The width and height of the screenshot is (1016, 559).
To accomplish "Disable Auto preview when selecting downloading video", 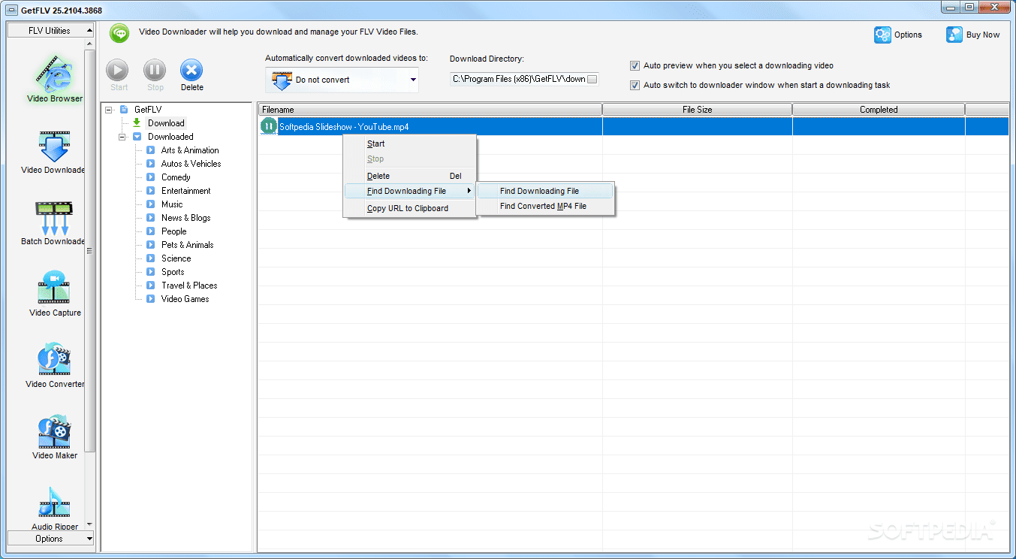I will tap(635, 65).
